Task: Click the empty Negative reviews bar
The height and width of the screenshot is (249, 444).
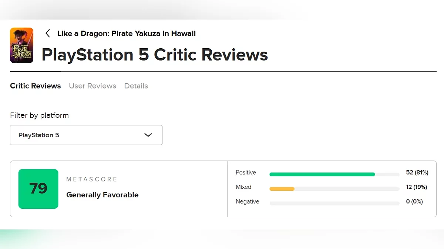Action: pyautogui.click(x=334, y=203)
